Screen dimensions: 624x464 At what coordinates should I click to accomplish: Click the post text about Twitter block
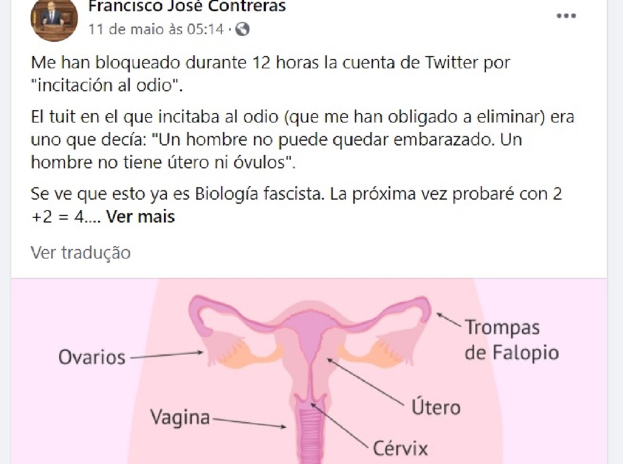(271, 74)
